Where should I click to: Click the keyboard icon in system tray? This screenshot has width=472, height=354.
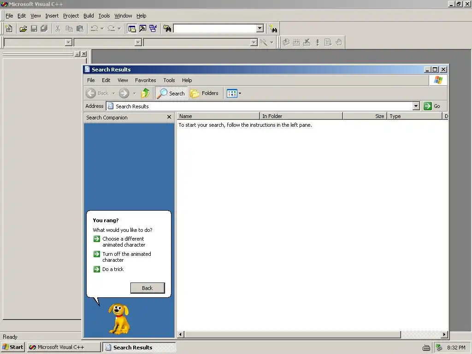tap(426, 348)
